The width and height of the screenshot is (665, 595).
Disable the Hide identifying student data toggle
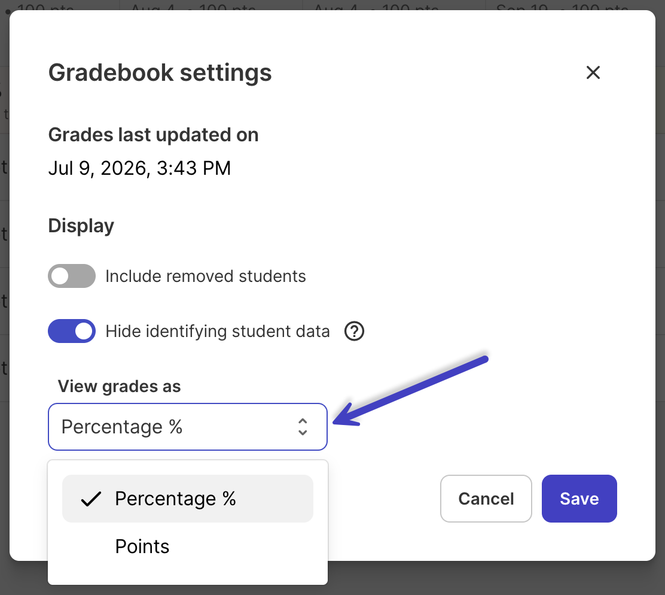click(x=72, y=332)
